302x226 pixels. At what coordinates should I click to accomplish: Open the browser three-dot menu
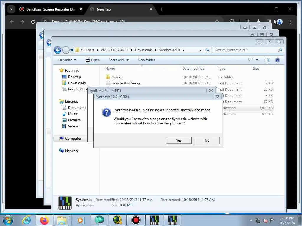(x=290, y=22)
